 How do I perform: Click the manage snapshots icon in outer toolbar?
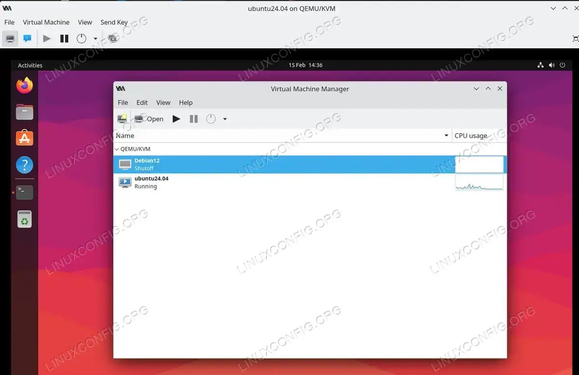tap(113, 39)
